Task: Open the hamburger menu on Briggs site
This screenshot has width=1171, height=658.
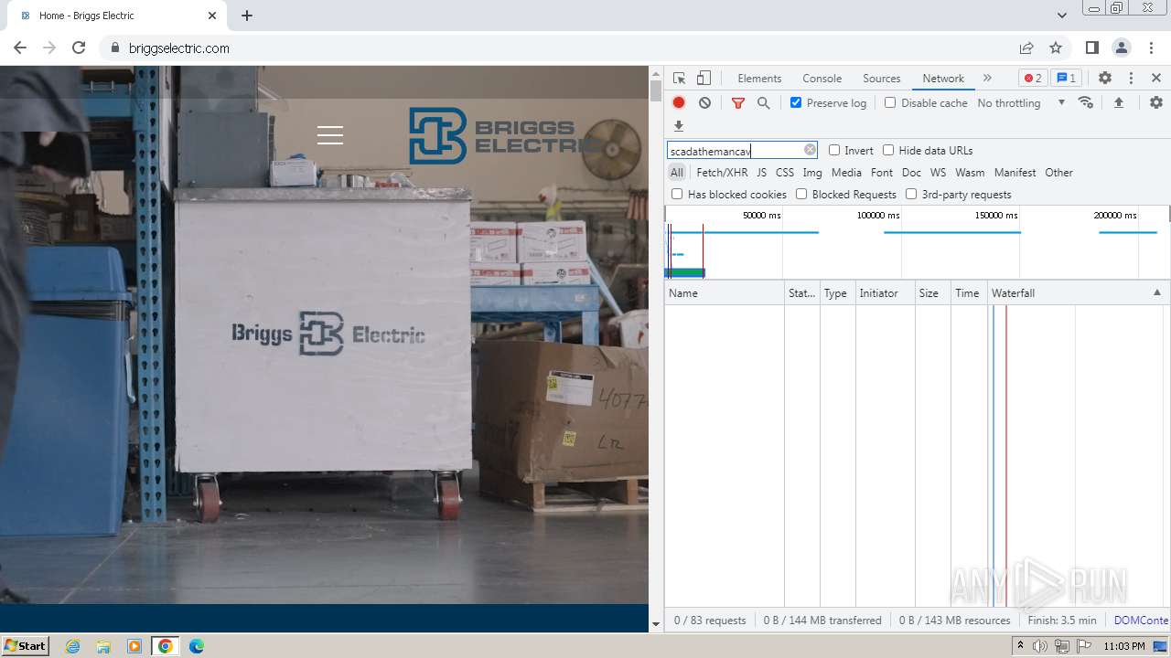Action: click(330, 135)
